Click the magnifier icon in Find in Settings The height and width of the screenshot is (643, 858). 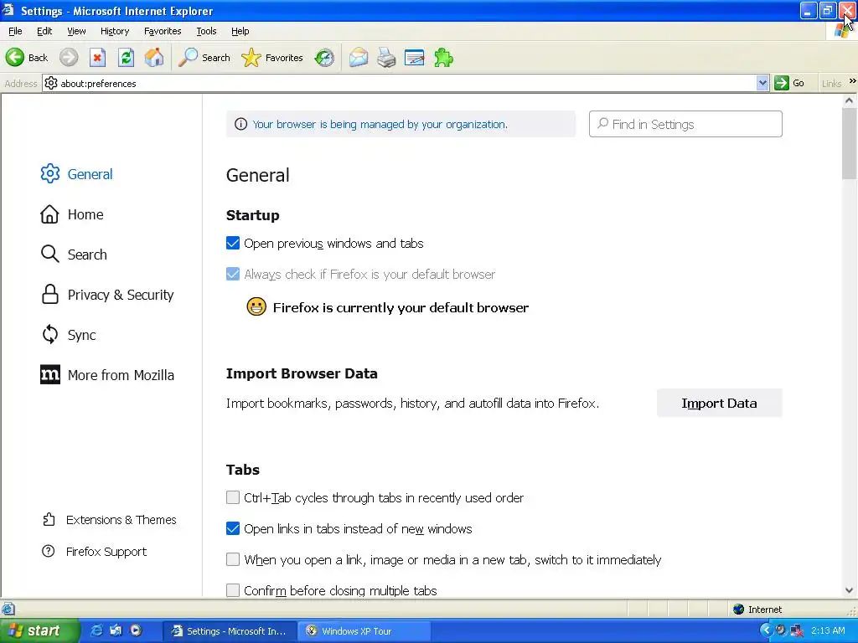(x=602, y=124)
